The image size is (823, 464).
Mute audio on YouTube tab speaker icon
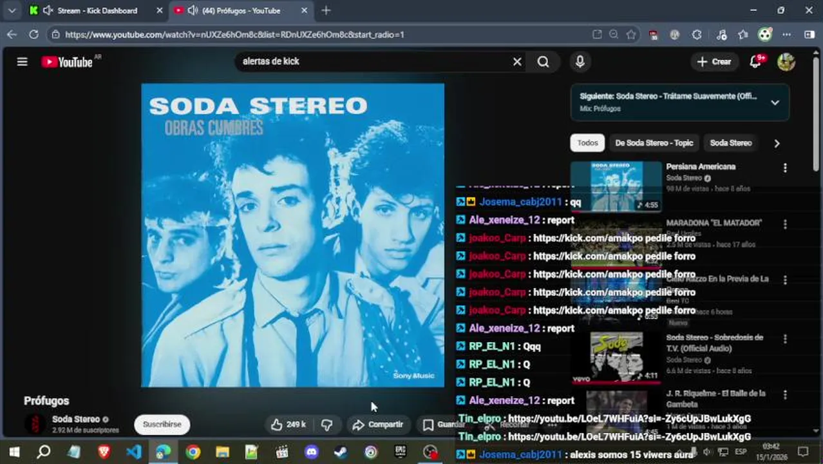click(x=193, y=10)
